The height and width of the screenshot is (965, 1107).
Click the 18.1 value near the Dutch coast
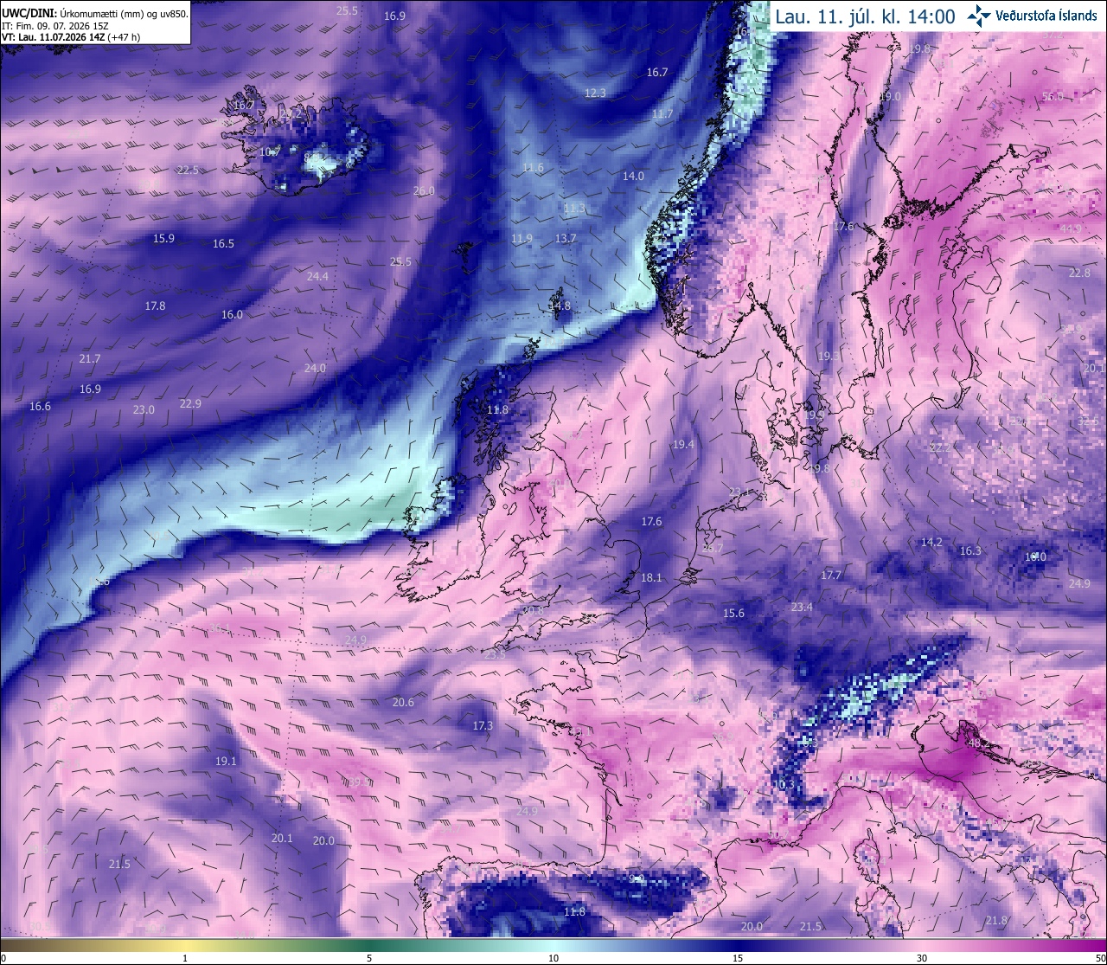point(651,577)
